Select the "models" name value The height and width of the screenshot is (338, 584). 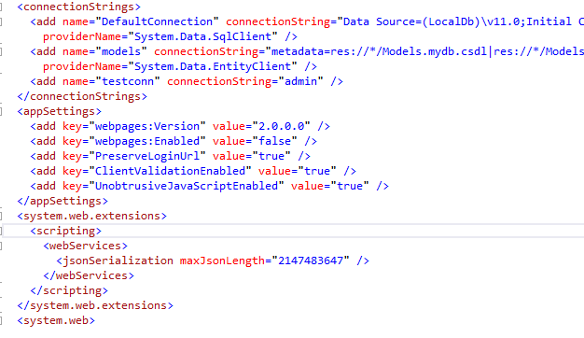click(121, 51)
